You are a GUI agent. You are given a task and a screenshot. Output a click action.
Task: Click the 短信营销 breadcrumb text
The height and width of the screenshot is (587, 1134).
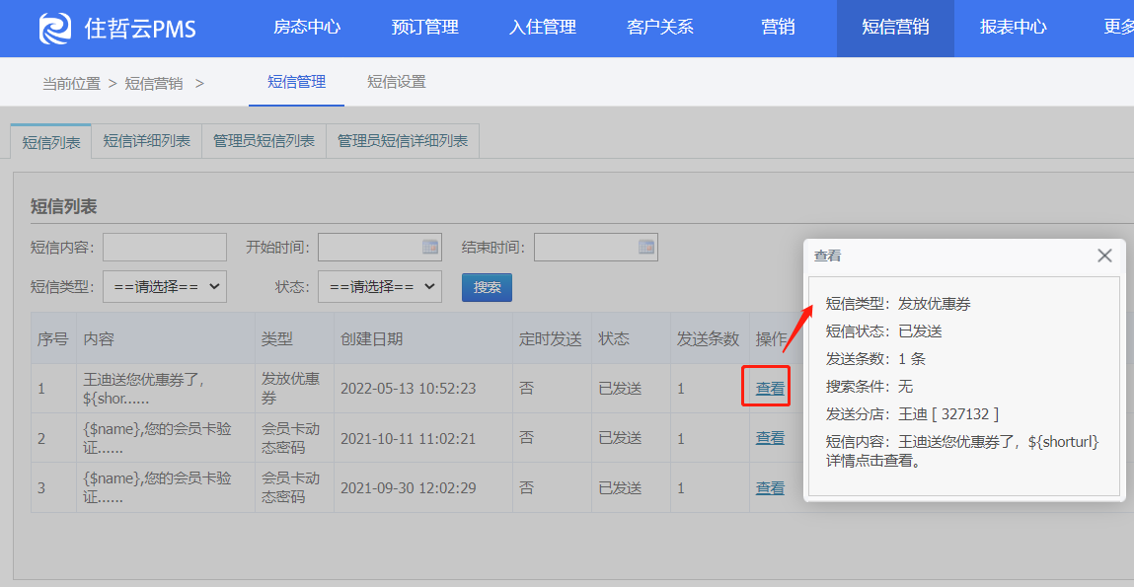[x=154, y=83]
